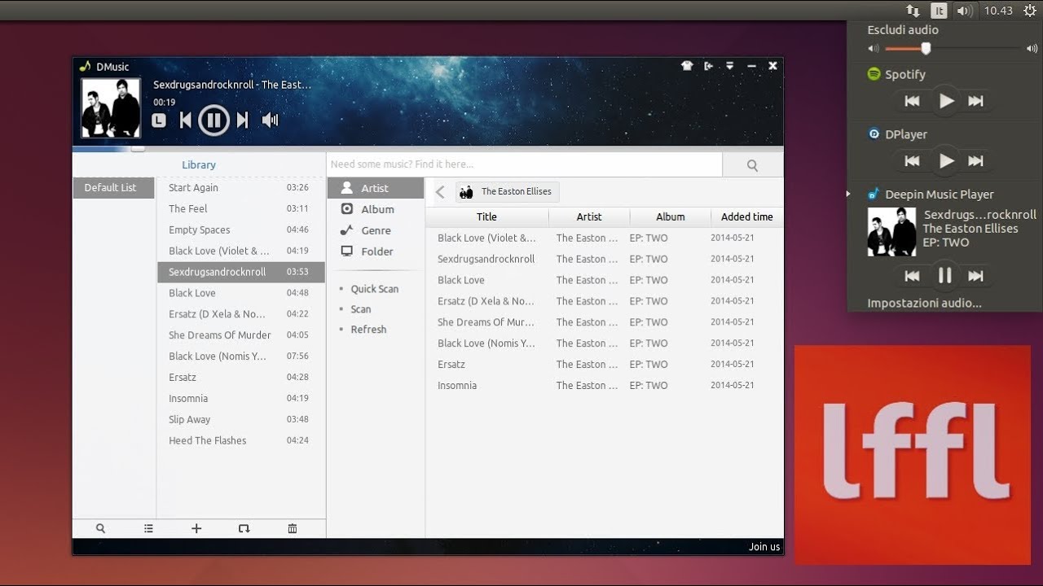This screenshot has width=1043, height=586.
Task: Select 'Slip Away' track
Action: [x=241, y=419]
